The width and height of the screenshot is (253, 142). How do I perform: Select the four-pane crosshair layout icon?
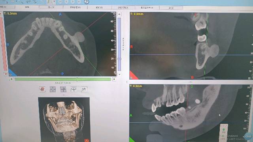tap(53, 89)
